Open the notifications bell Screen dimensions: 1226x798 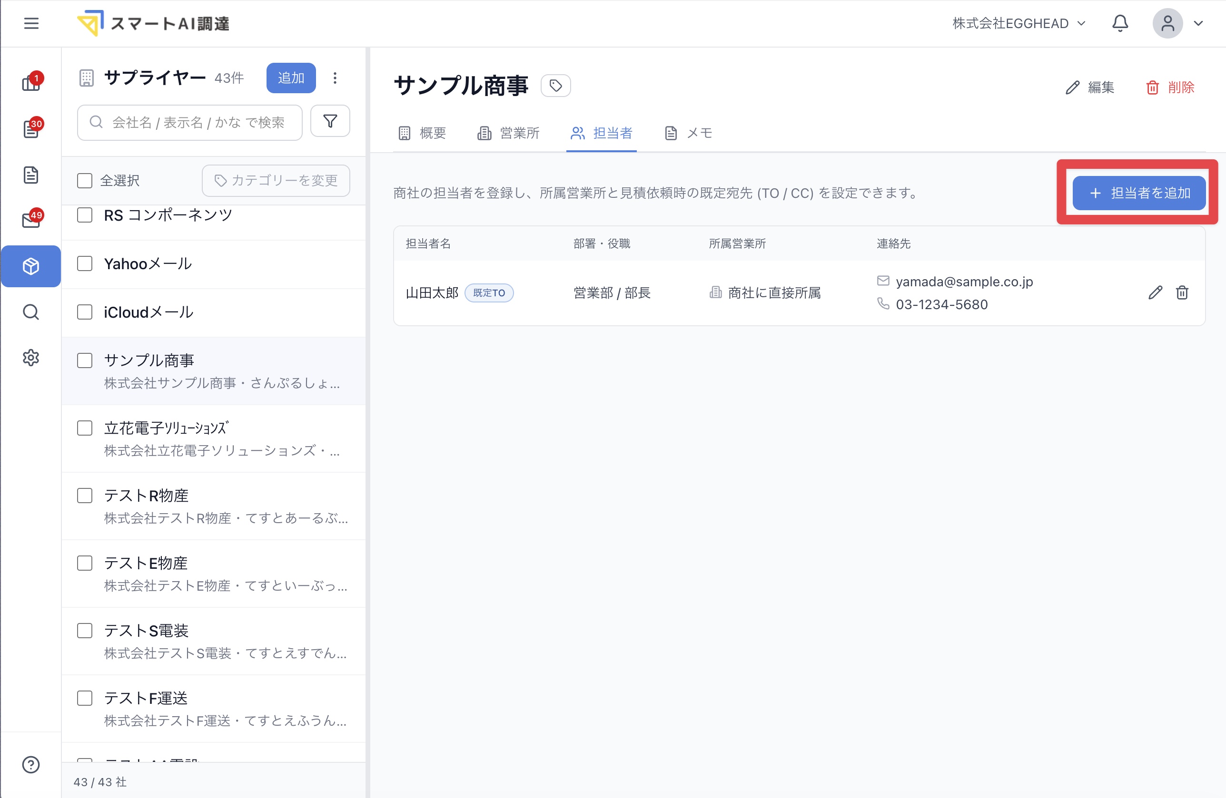[x=1120, y=23]
